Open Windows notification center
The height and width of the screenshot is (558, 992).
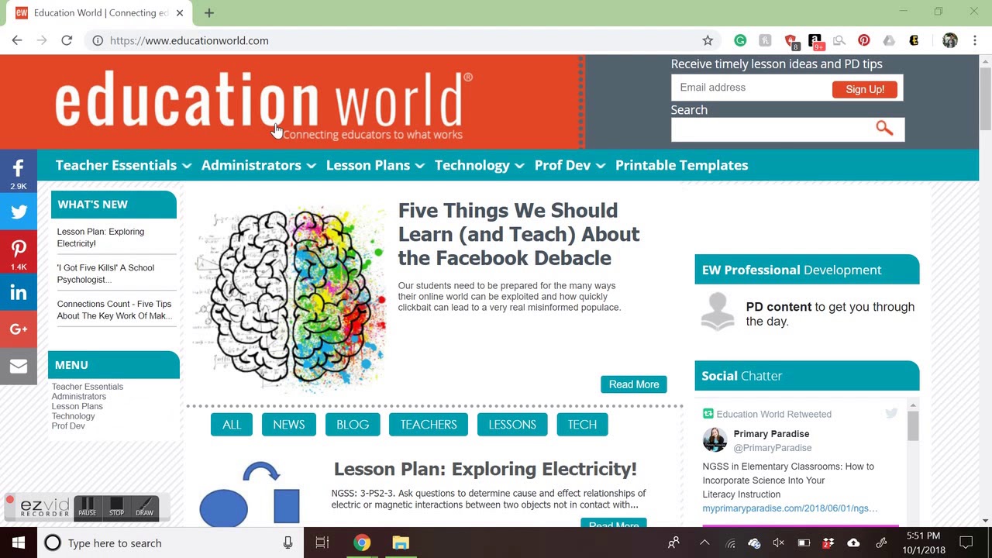(x=966, y=542)
